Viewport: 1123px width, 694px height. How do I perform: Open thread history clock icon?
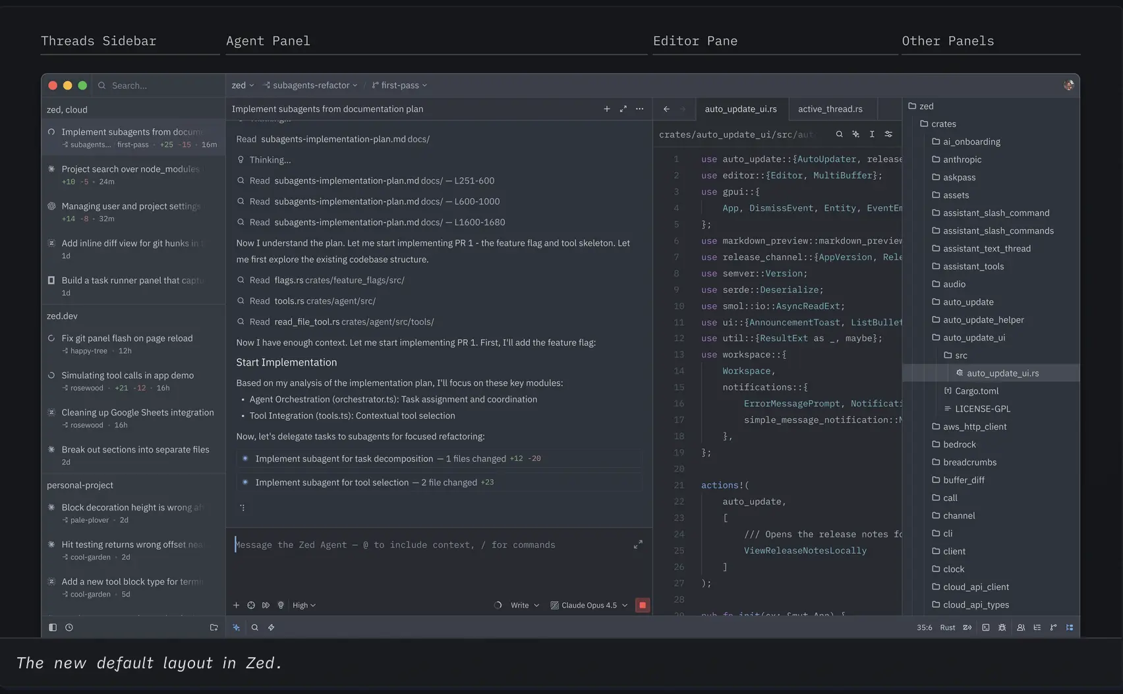tap(69, 627)
